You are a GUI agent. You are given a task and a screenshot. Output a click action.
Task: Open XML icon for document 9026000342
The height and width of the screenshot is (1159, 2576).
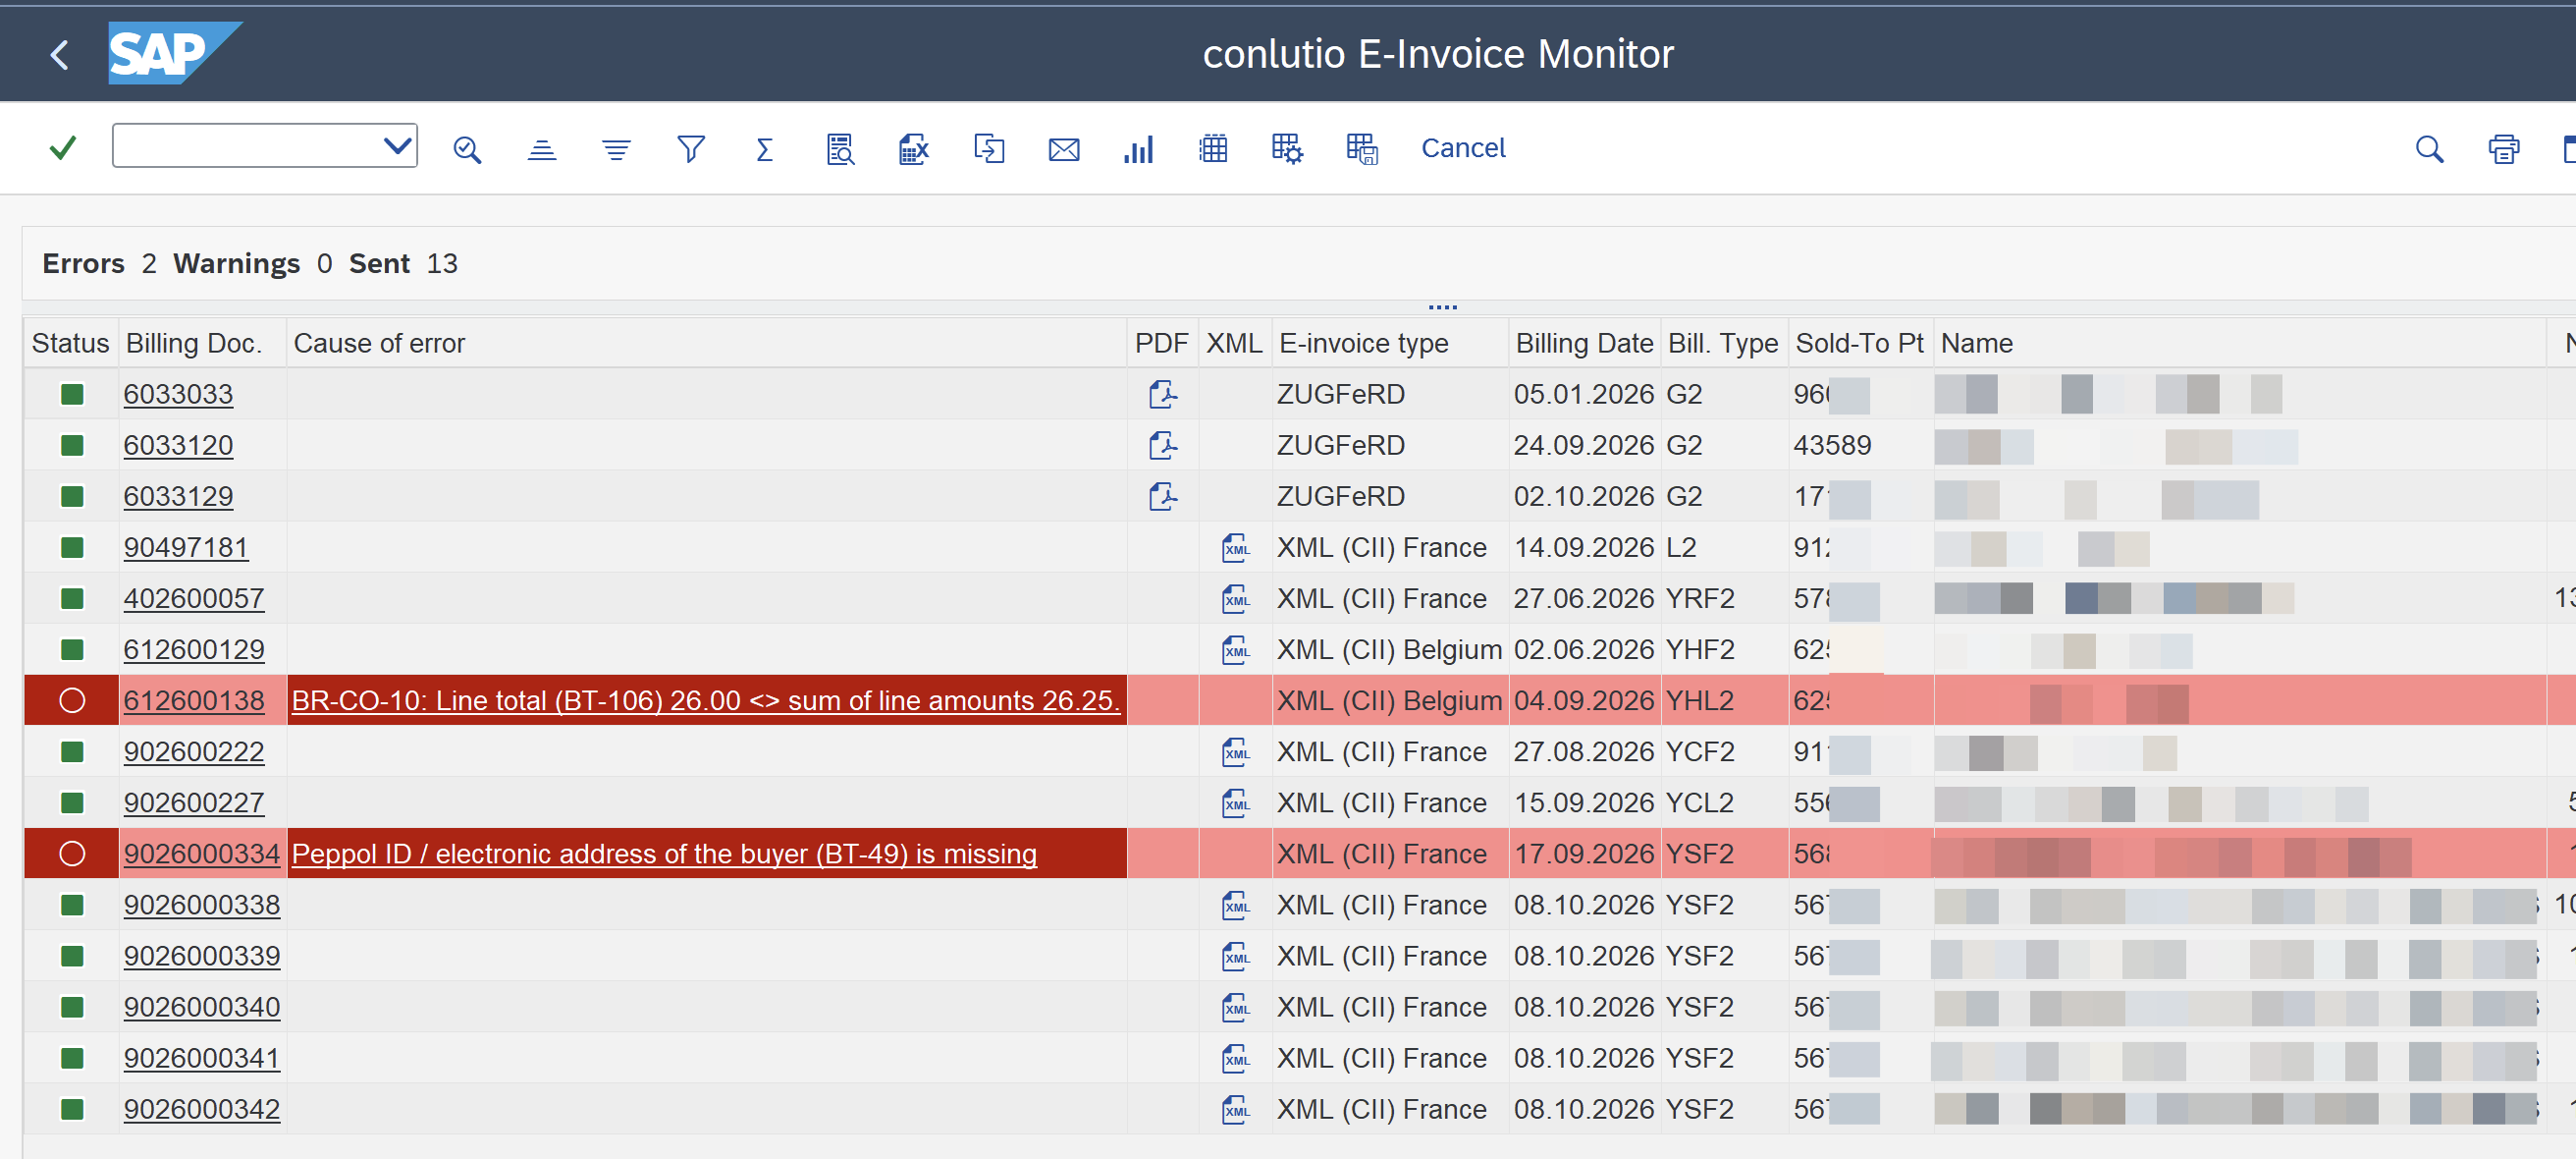(x=1236, y=1109)
